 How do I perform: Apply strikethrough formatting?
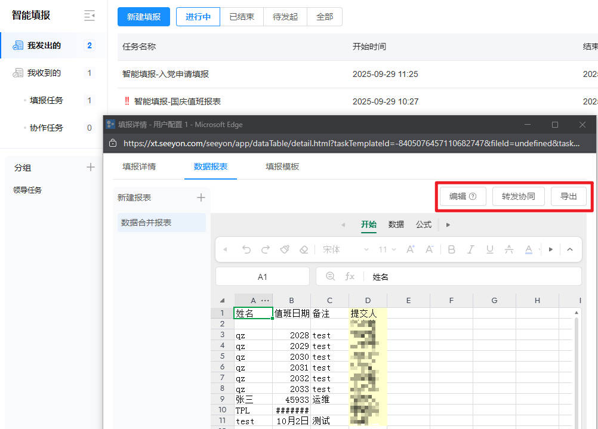(x=509, y=249)
